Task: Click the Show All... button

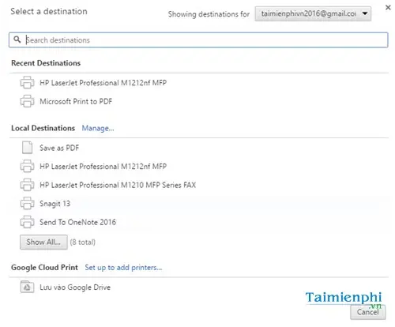Action: click(x=43, y=242)
